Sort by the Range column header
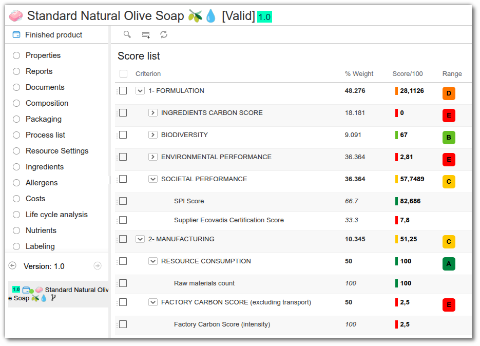Viewport: 480px width, 346px height. (x=452, y=74)
